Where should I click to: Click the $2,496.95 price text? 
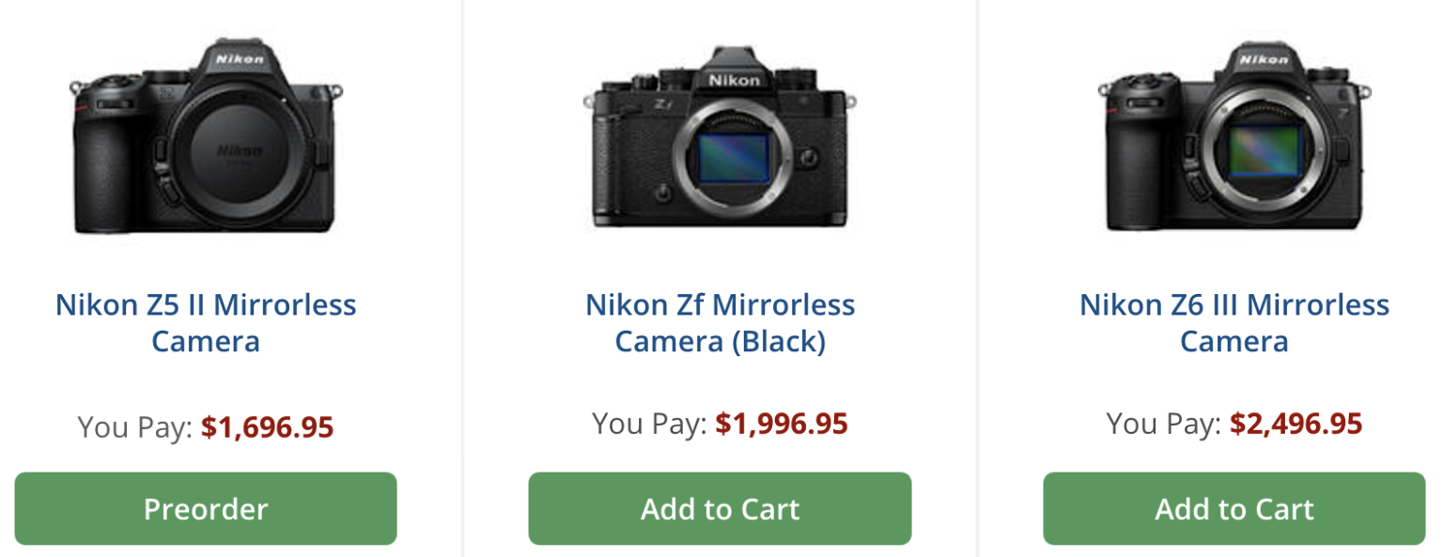(1296, 424)
